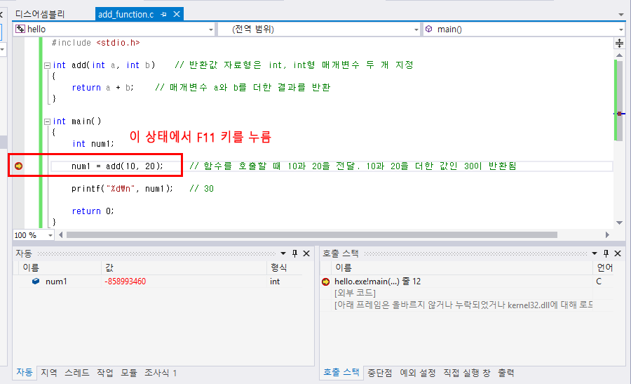Open the main() member dropdown
631x384 pixels.
621,29
